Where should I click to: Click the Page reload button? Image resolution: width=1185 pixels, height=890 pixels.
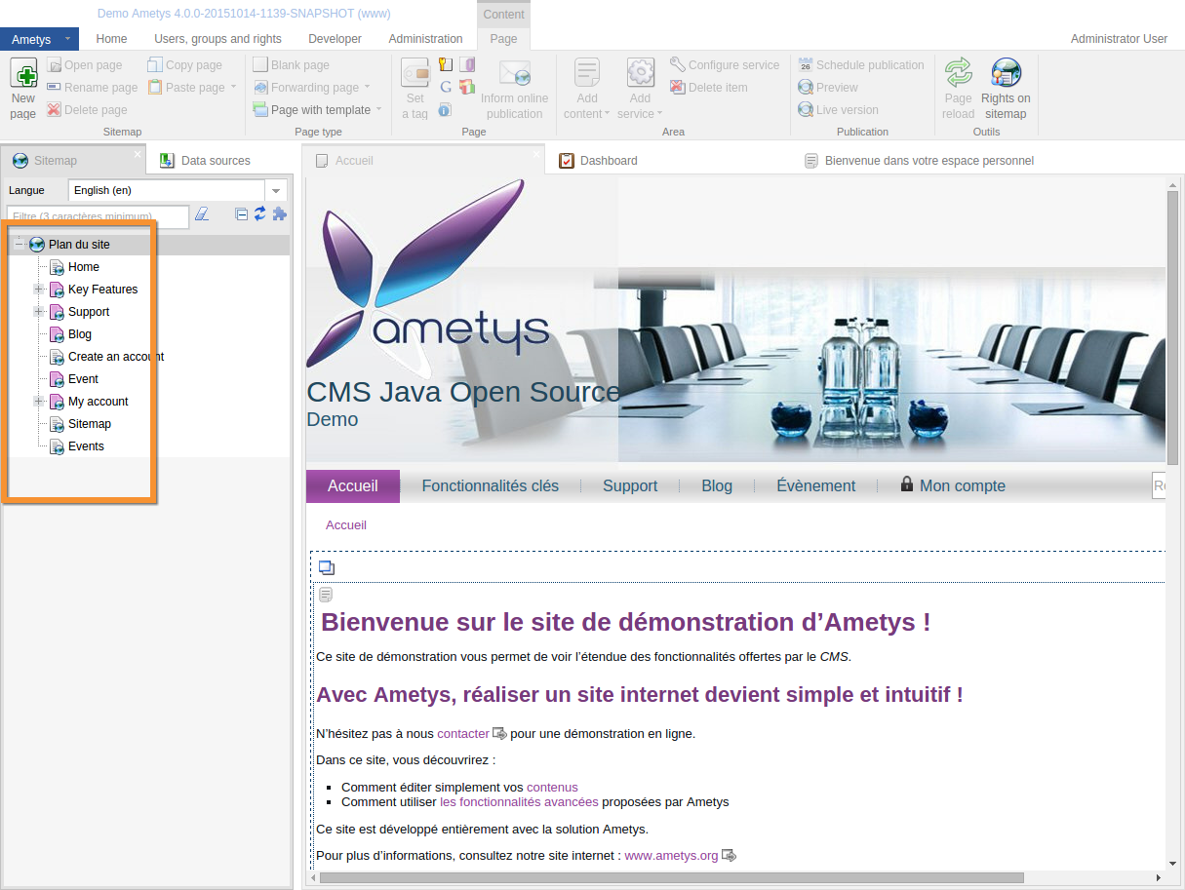click(959, 89)
